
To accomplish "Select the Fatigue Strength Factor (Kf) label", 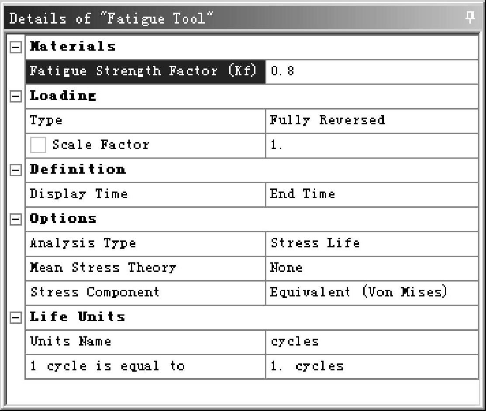I will 145,72.
